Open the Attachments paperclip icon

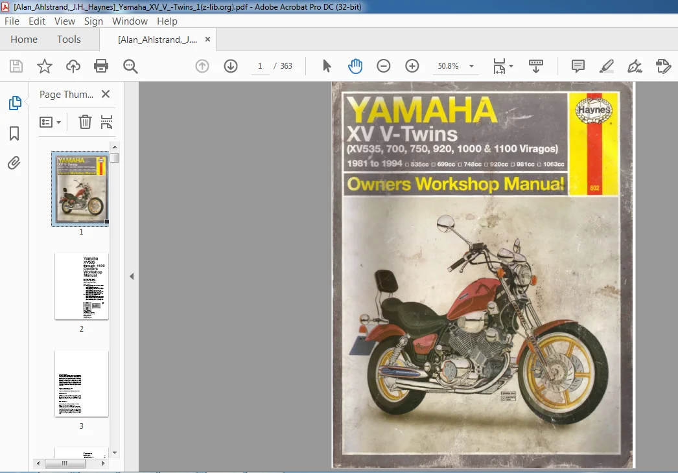[14, 163]
